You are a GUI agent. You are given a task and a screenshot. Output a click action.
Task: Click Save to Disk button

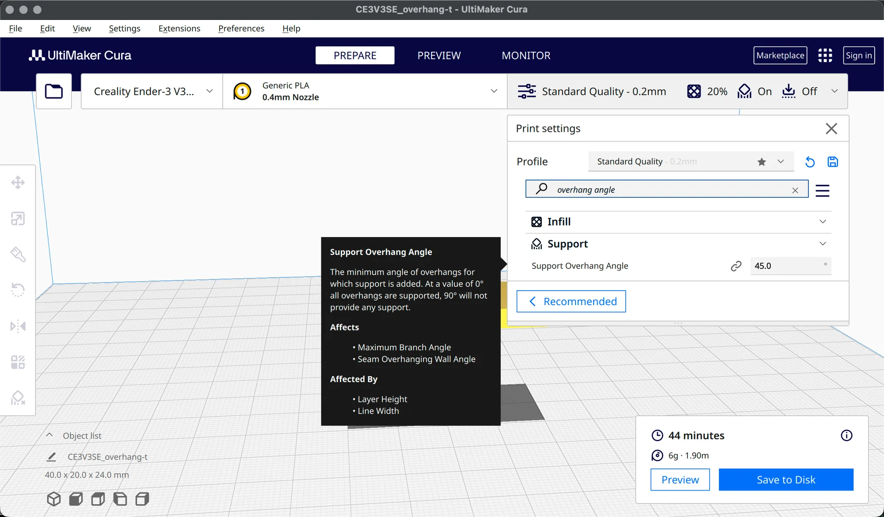786,479
